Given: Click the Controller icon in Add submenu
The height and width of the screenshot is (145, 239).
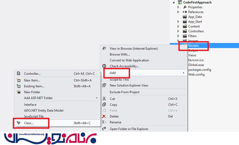Looking at the screenshot, I should click(18, 73).
